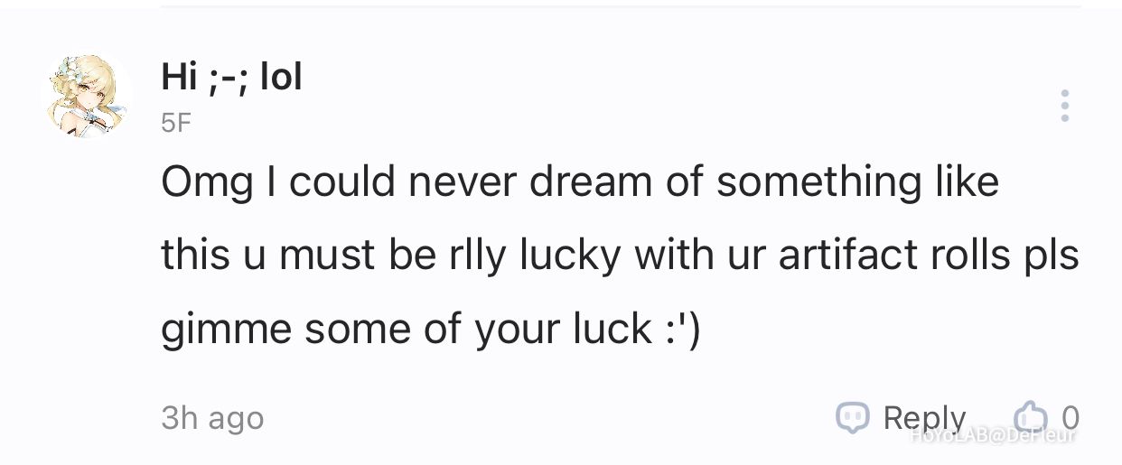The height and width of the screenshot is (465, 1122).
Task: Click the like count showing 0
Action: 1070,417
